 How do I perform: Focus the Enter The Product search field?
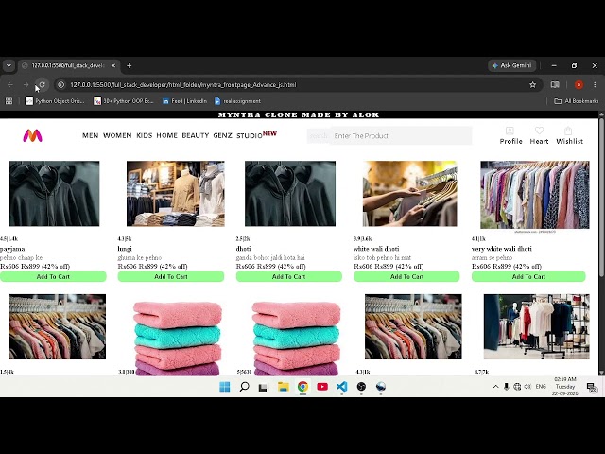401,136
